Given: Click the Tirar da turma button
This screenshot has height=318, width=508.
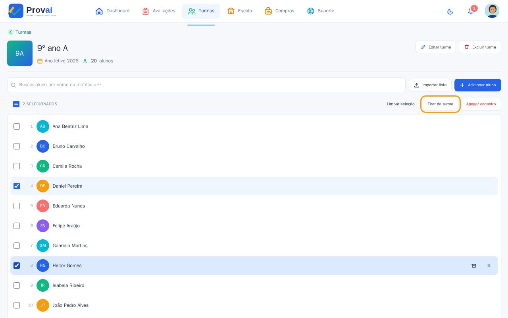Looking at the screenshot, I should tap(441, 104).
